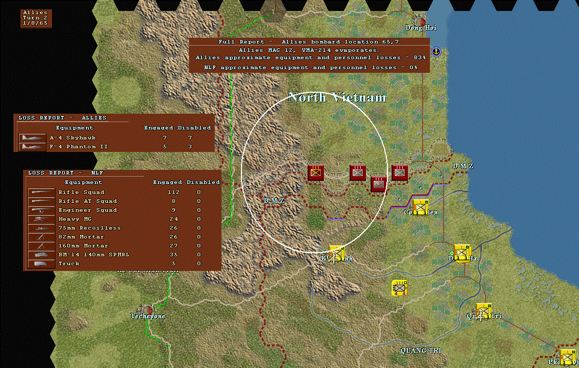579x368 pixels.
Task: Click the F-4 Phantom II aircraft icon
Action: coord(32,147)
